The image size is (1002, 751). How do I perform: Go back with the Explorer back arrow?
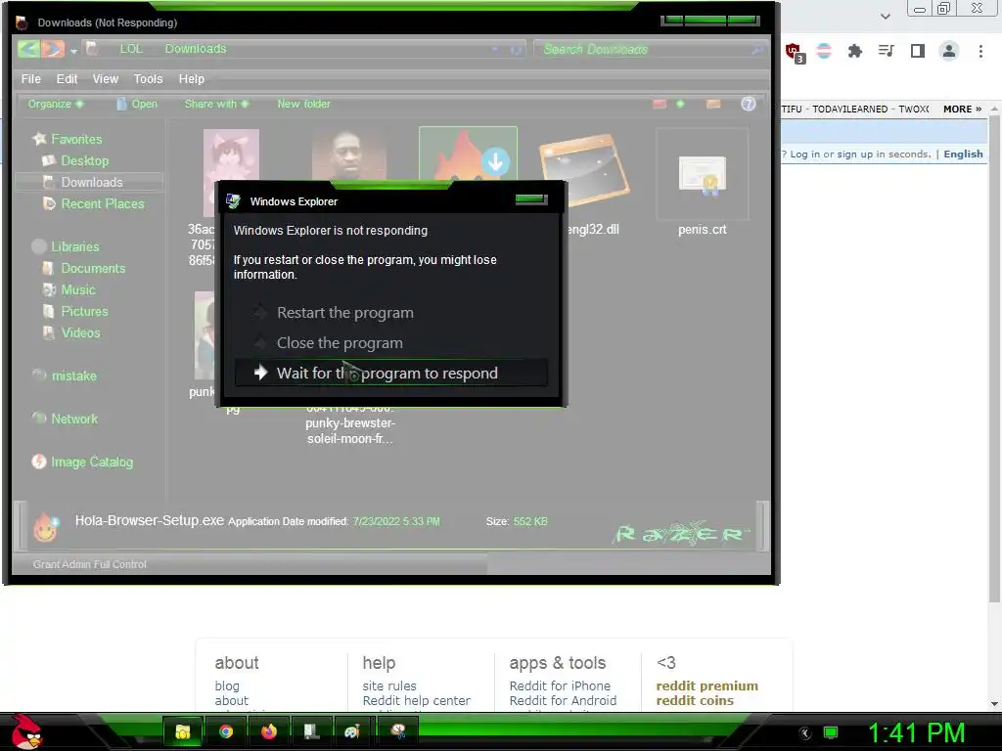click(x=28, y=49)
